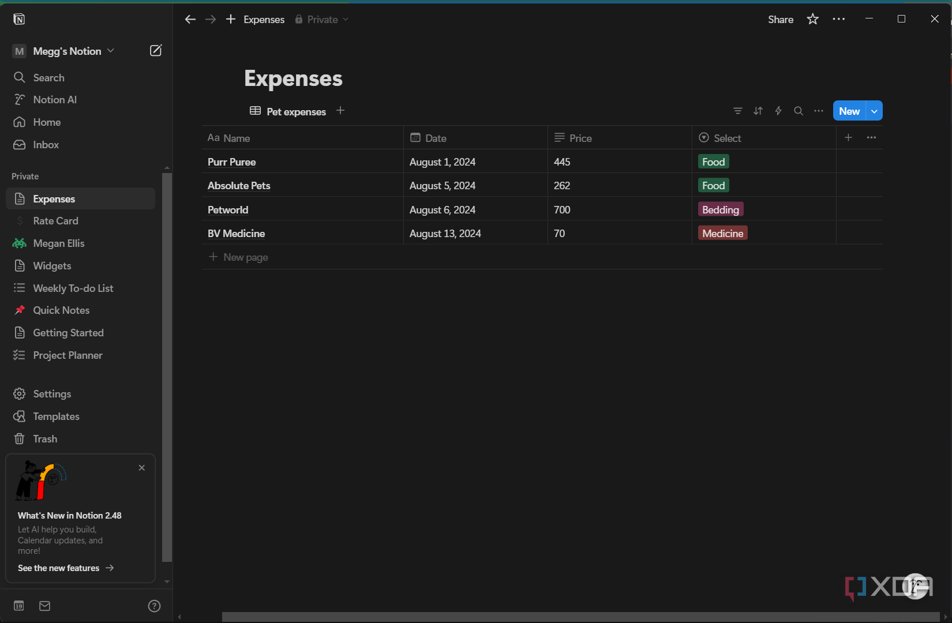Click the August 13, 2024 date cell

pos(475,233)
